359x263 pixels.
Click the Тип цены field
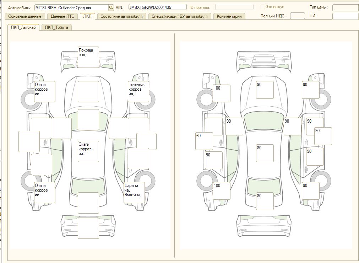(x=346, y=7)
